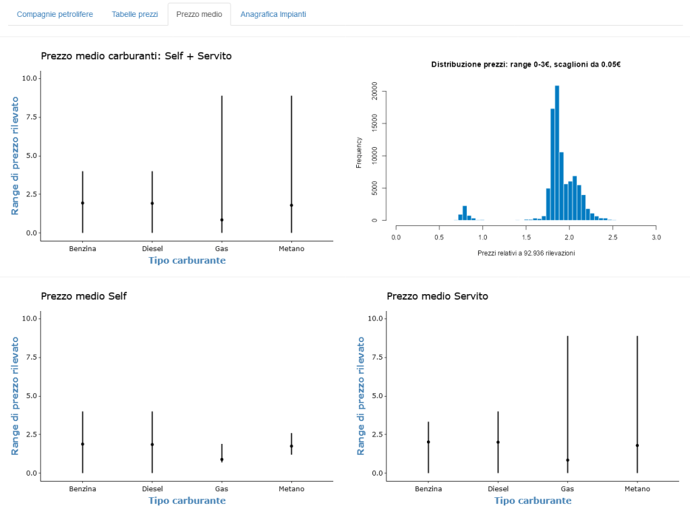Screen dimensions: 690x506
Task: Click Metano mean point in Prezzo medio Self chart
Action: click(x=291, y=446)
